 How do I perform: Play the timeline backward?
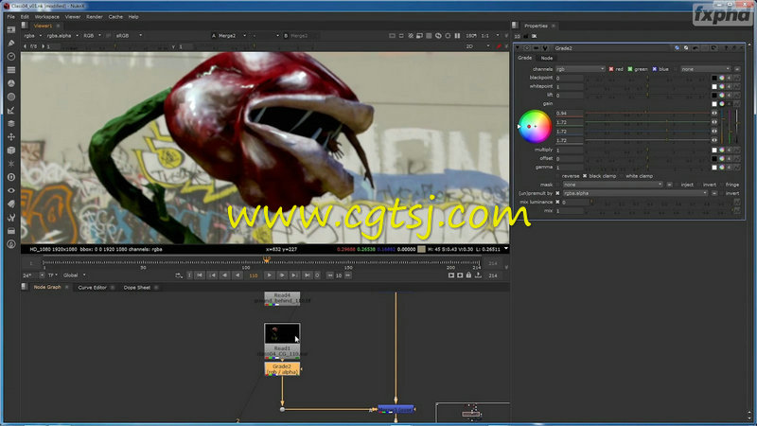coord(238,275)
